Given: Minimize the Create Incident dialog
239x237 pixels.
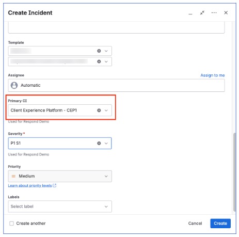Looking at the screenshot, I should click(x=190, y=14).
